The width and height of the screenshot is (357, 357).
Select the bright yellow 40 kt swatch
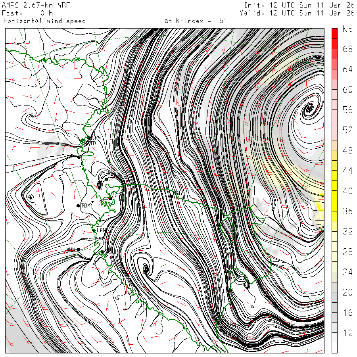pos(334,186)
